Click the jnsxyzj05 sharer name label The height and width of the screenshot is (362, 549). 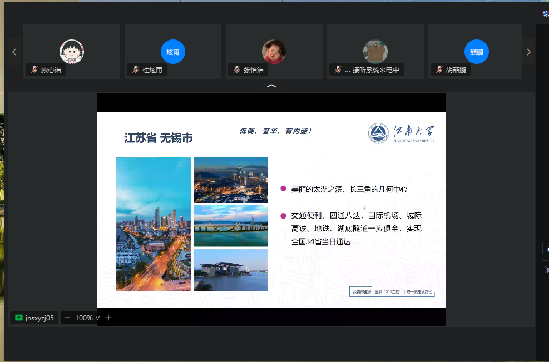click(x=39, y=318)
